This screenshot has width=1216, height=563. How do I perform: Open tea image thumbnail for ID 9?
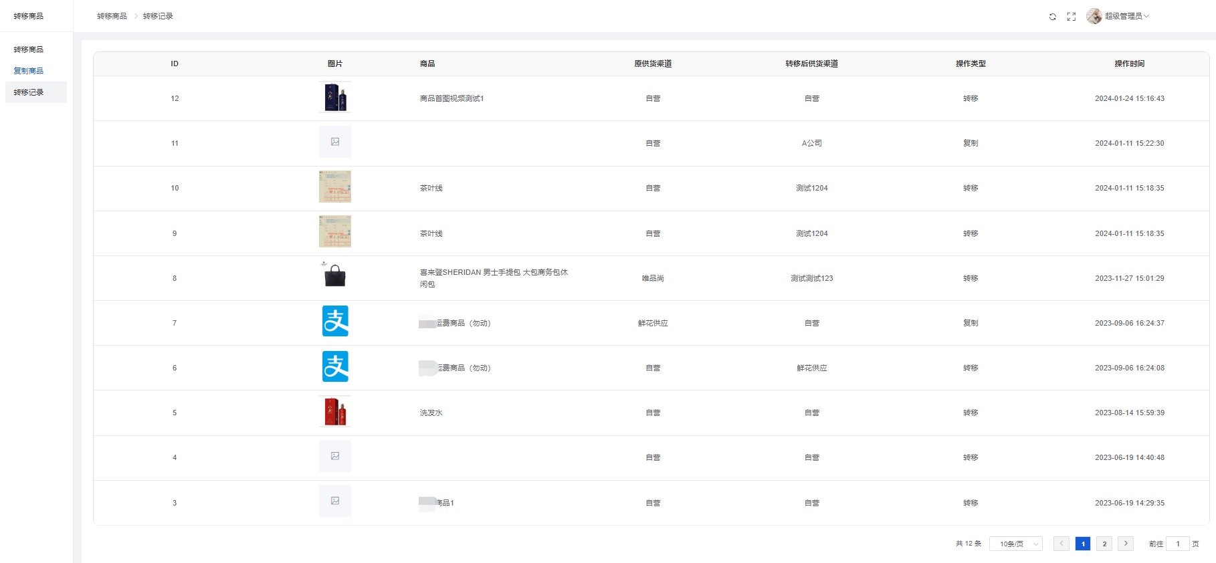click(335, 232)
